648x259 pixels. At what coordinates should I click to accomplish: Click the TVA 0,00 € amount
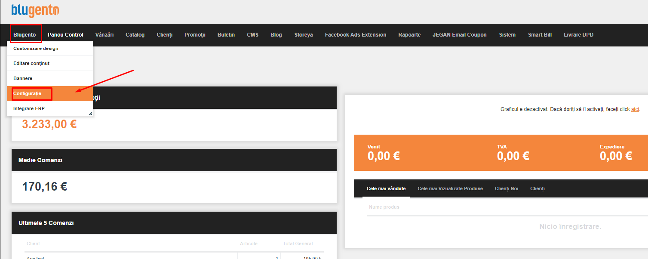tap(513, 156)
